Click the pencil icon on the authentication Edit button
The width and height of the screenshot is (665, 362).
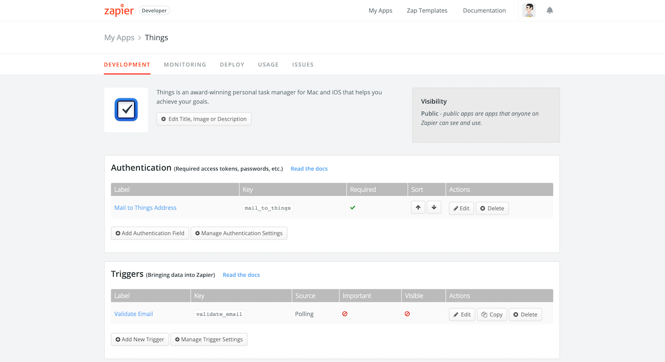coord(455,208)
